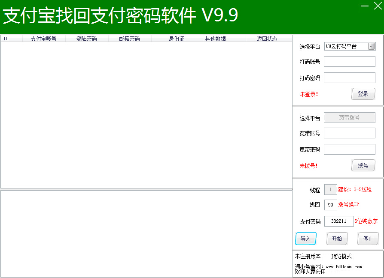This screenshot has height=278, width=384.
Task: Click the 拨号换IP hint text
Action: pos(348,204)
